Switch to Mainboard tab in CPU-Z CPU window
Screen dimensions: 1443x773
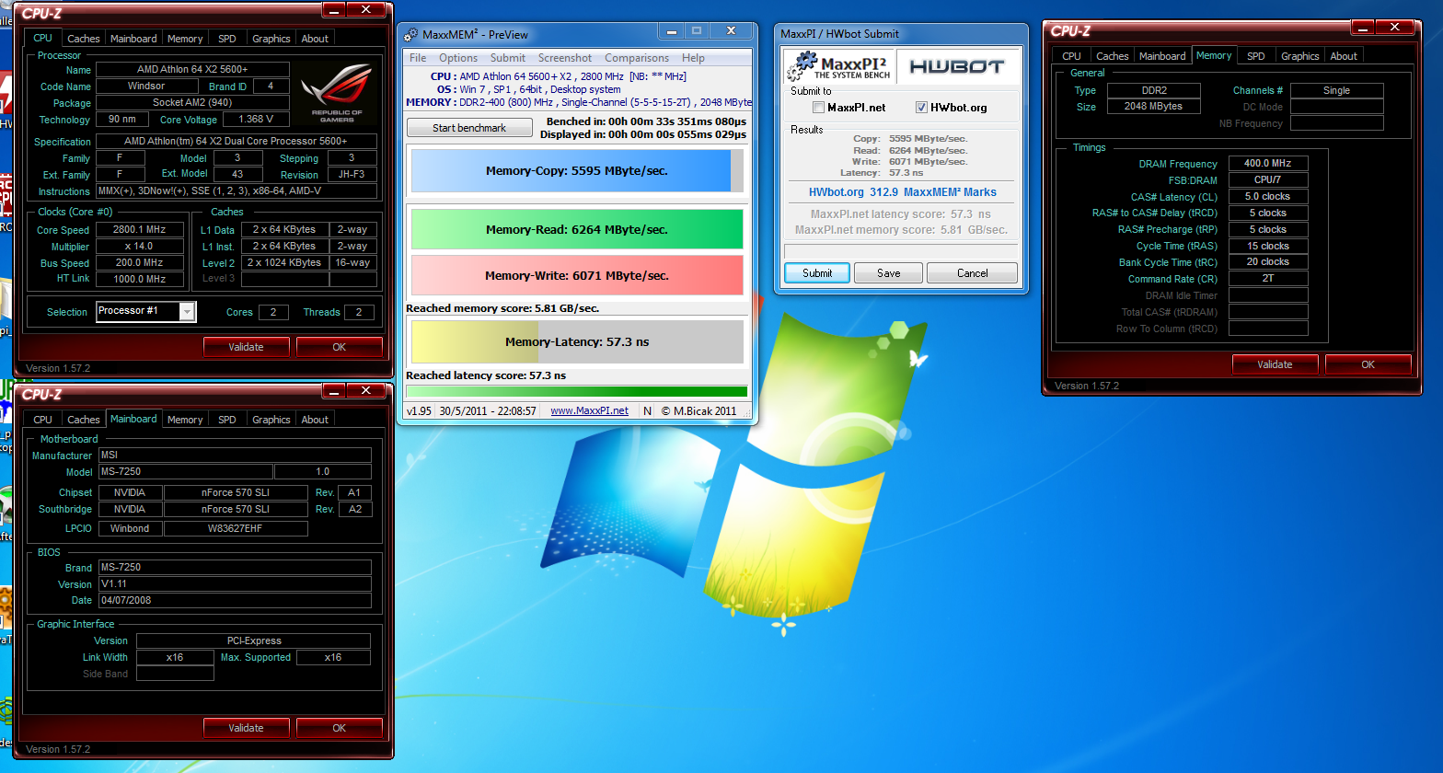click(133, 39)
